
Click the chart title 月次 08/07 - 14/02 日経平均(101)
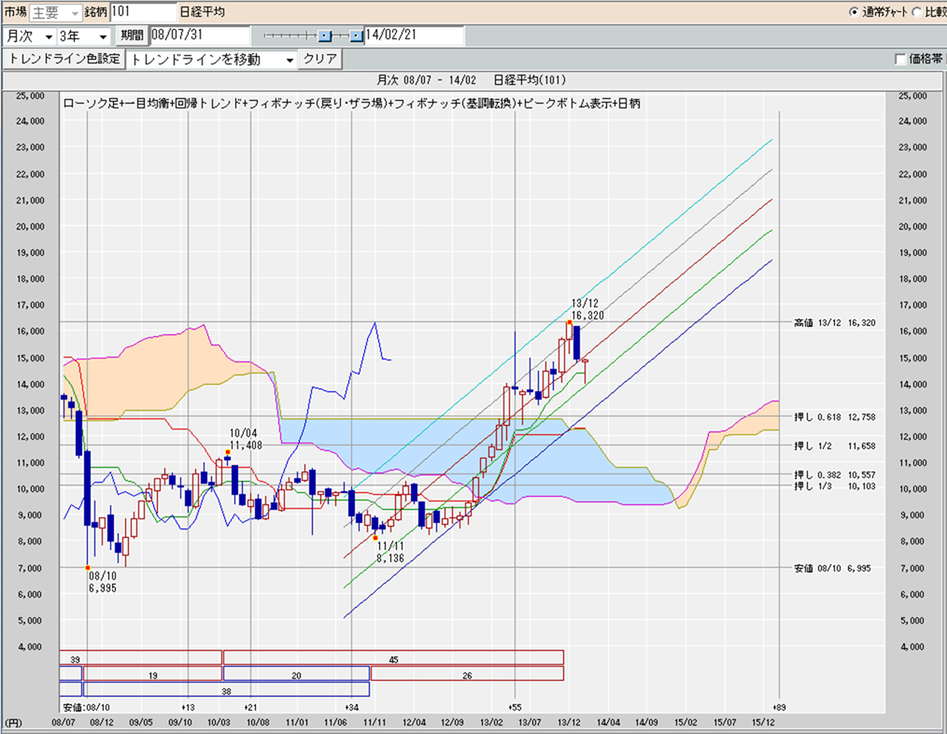pyautogui.click(x=471, y=79)
